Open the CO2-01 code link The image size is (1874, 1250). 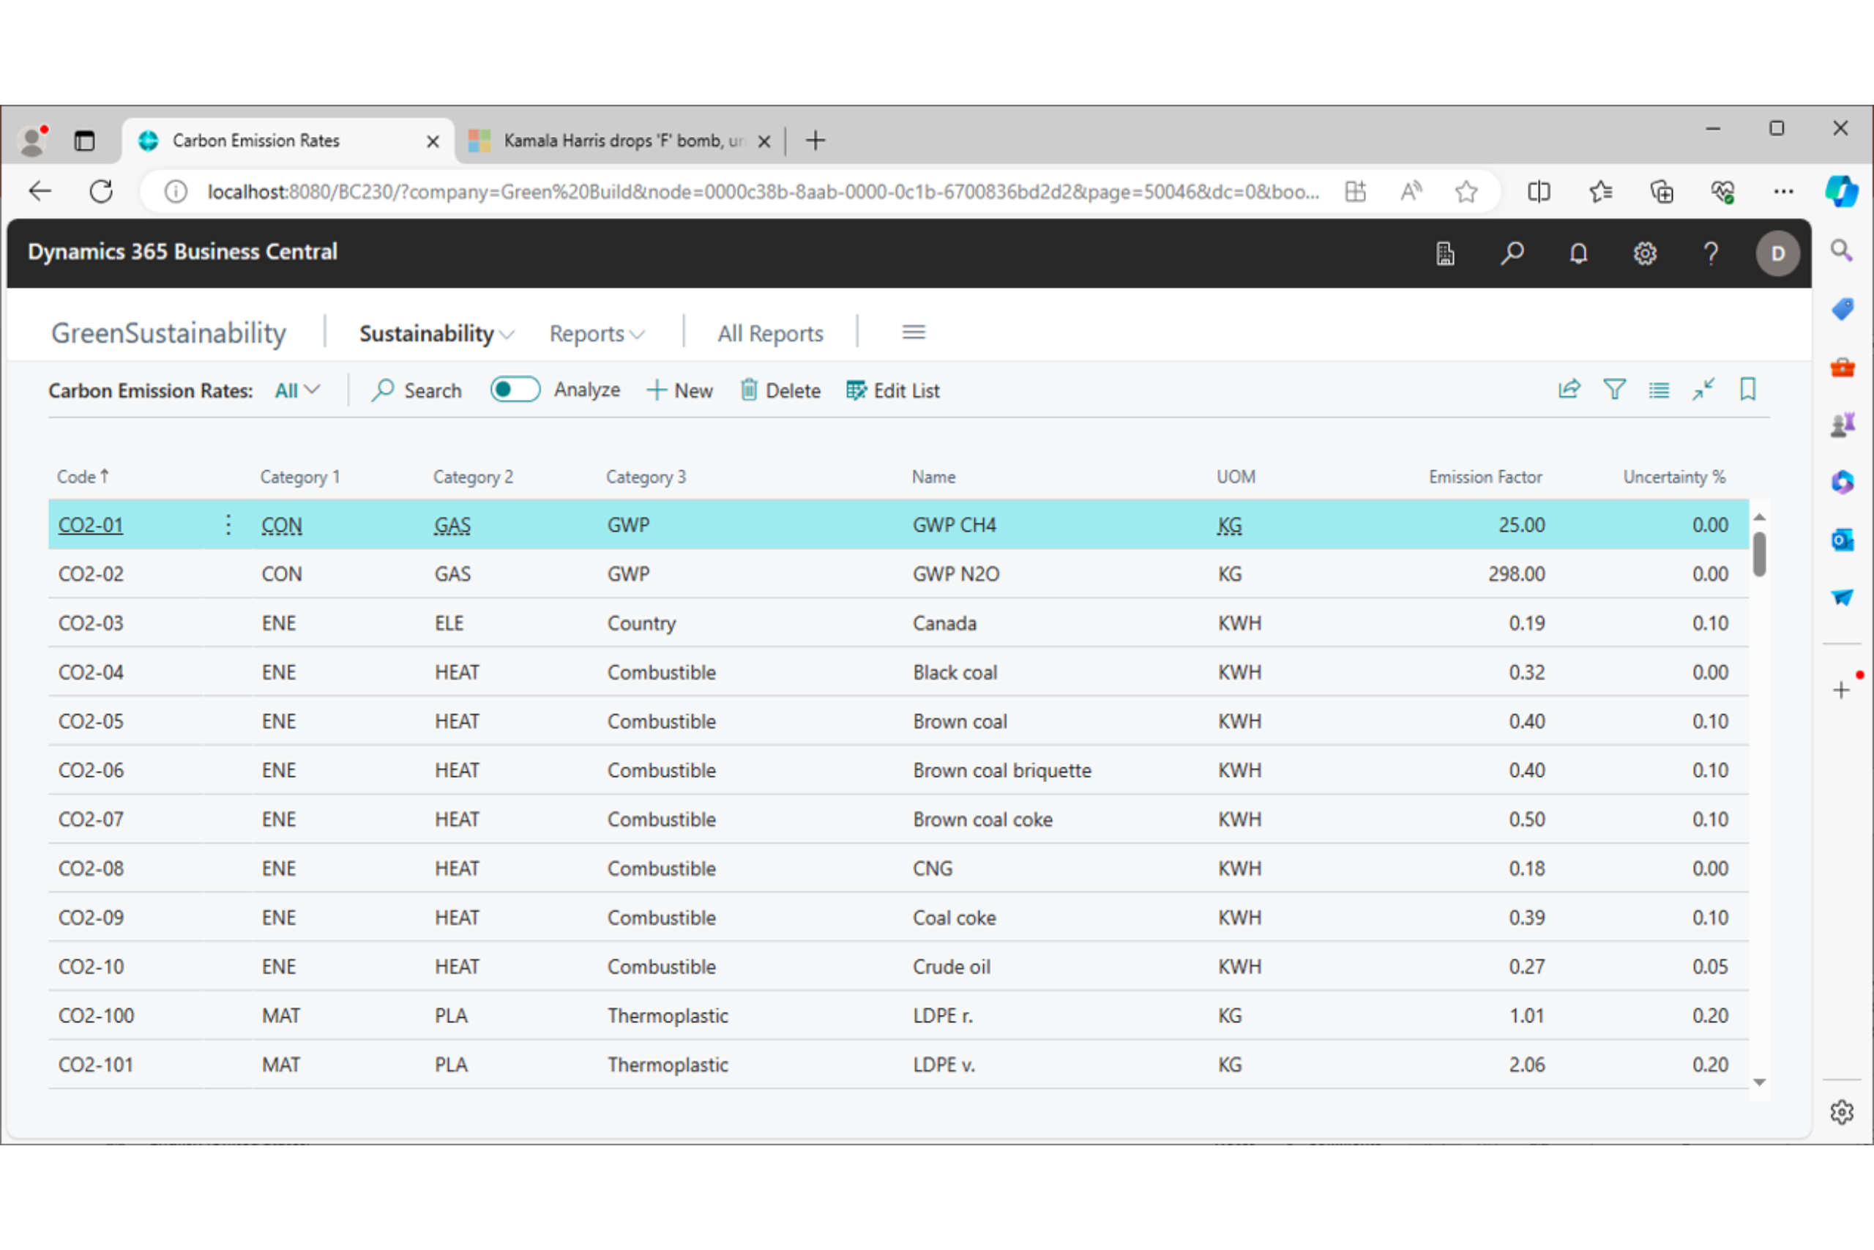click(91, 525)
